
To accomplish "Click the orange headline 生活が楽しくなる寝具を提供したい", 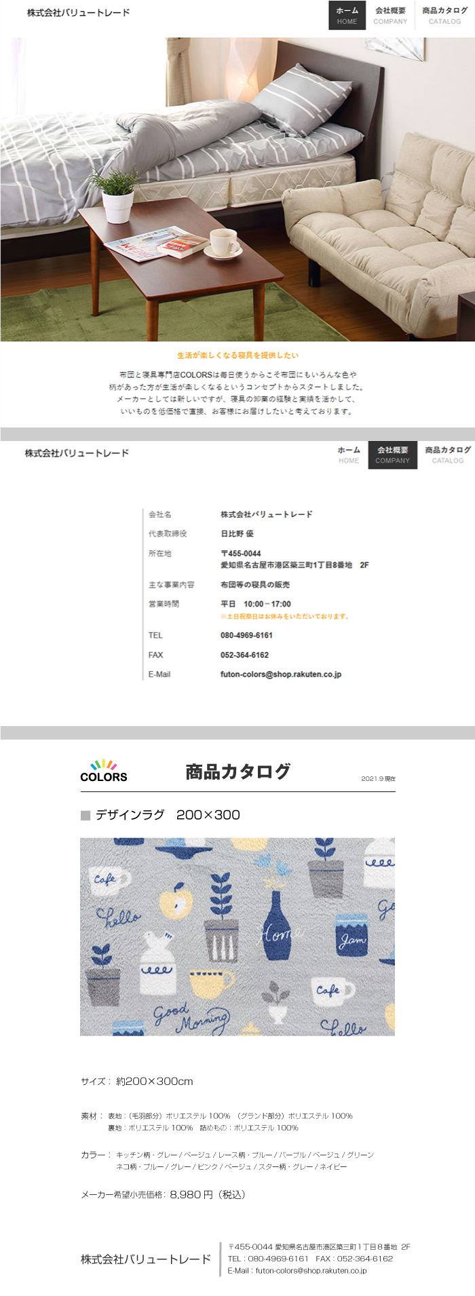I will [237, 355].
